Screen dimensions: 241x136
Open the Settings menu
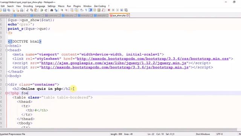[x=52, y=6]
